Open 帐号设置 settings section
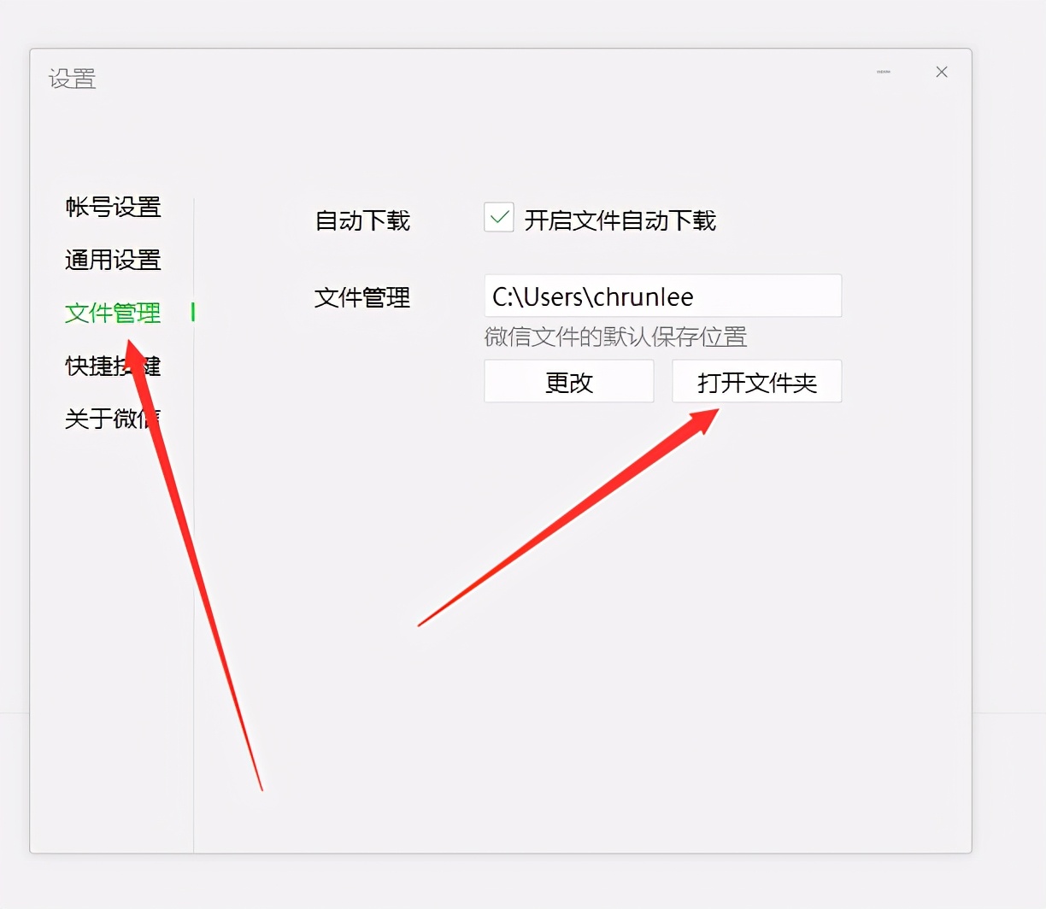The height and width of the screenshot is (909, 1046). point(112,208)
